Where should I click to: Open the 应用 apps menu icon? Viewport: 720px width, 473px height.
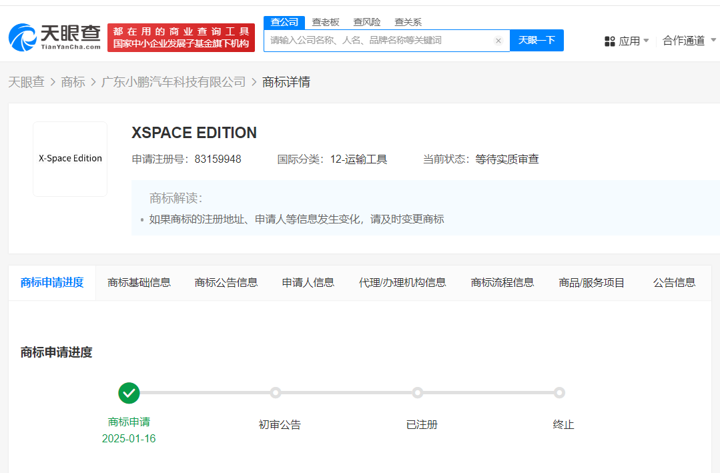coord(610,40)
